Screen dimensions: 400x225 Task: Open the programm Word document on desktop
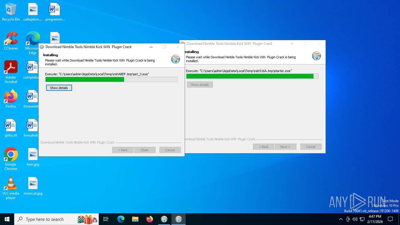coord(55,12)
